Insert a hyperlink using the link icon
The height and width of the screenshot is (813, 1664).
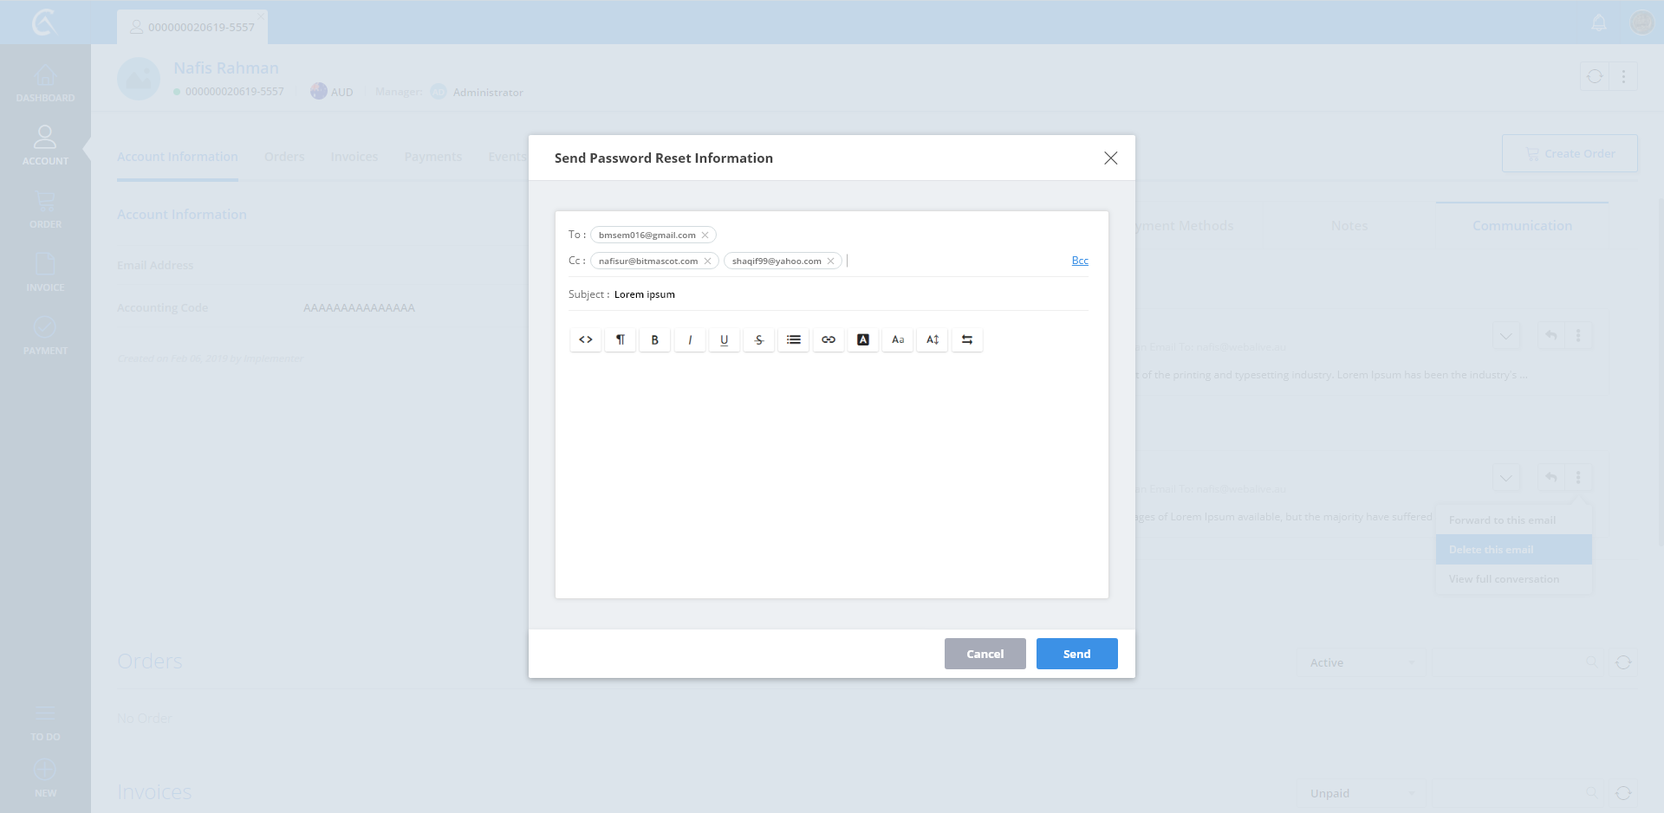click(x=829, y=339)
